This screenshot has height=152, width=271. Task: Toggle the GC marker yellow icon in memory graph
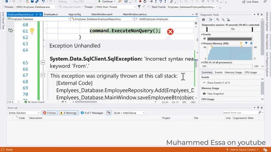coord(241,43)
